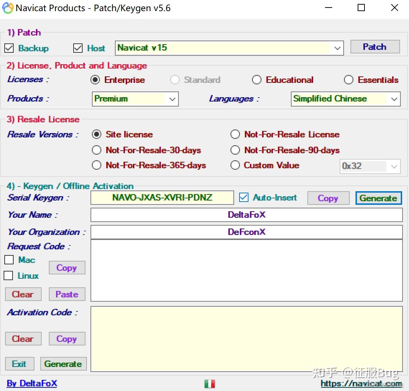Open the https://navicat.com link
The width and height of the screenshot is (409, 391).
click(362, 384)
